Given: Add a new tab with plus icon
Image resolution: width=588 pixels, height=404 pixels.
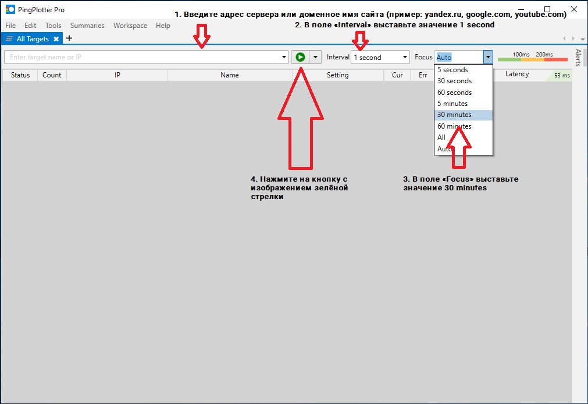Looking at the screenshot, I should 69,38.
